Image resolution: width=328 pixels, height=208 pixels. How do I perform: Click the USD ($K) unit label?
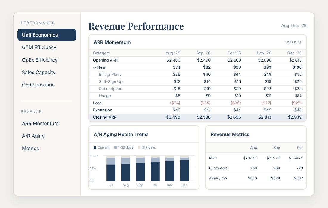293,42
